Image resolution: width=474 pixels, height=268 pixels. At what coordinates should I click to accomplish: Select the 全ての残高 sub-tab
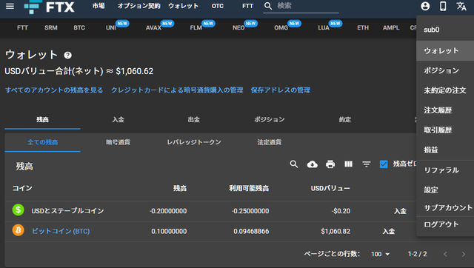[x=42, y=142]
